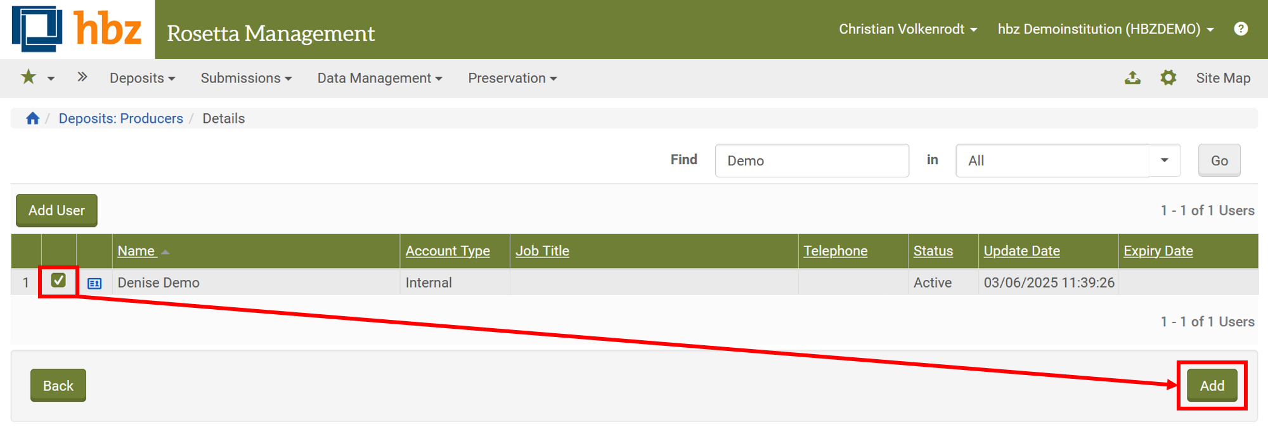Viewport: 1268px width, 439px height.
Task: Expand the 'All' search field dropdown
Action: 1164,160
